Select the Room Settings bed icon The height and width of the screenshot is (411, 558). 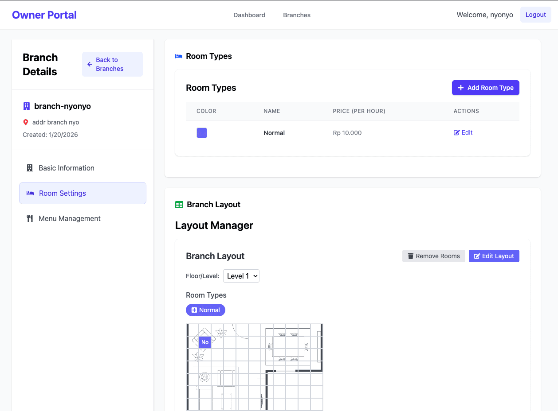pyautogui.click(x=30, y=193)
